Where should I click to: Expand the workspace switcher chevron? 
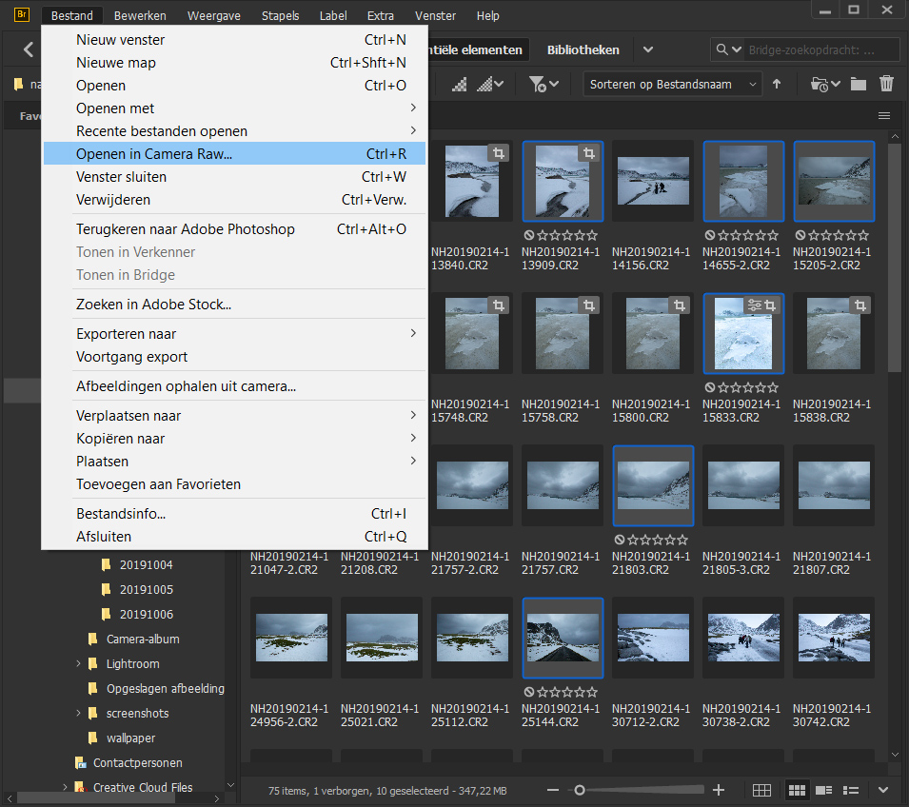point(648,49)
